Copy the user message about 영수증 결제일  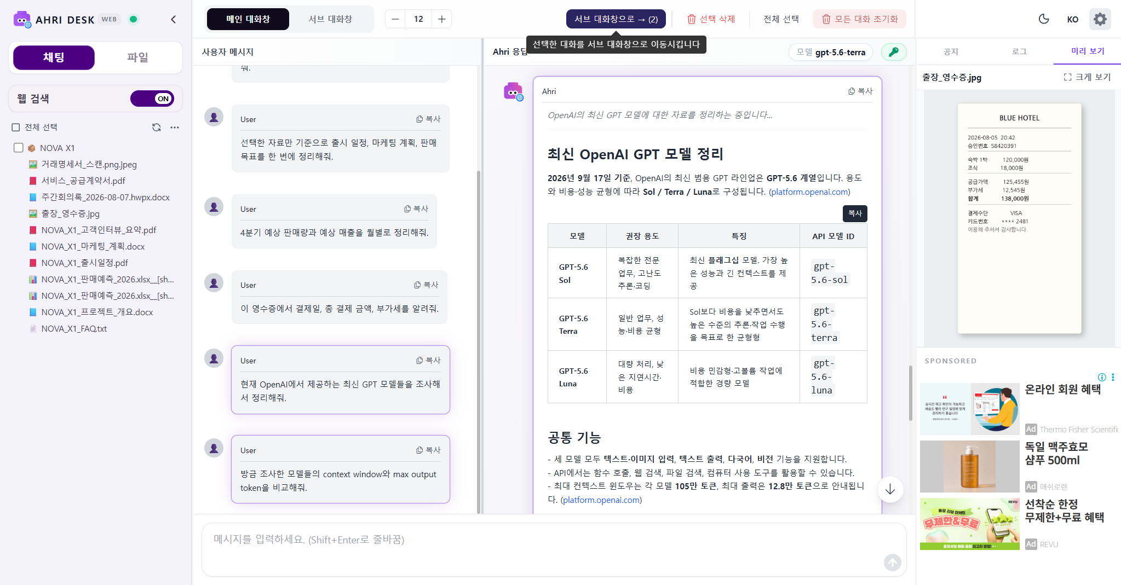pos(426,285)
